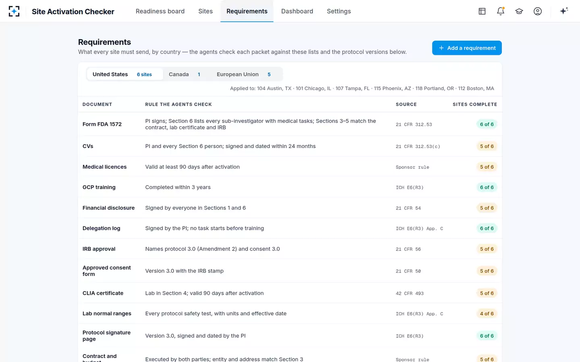Viewport: 580px width, 362px height.
Task: Click the Form FDA 1572 document name
Action: (x=102, y=124)
